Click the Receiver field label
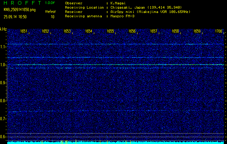The height and width of the screenshot is (144, 227). pyautogui.click(x=74, y=12)
